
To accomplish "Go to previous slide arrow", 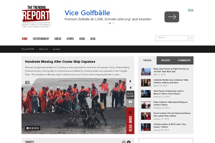I will coord(130,88).
